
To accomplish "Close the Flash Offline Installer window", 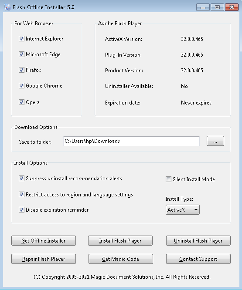I will pos(232,7).
